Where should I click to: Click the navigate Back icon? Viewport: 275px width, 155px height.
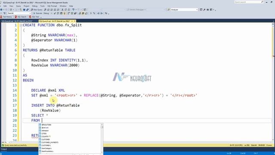[x=1, y=9]
